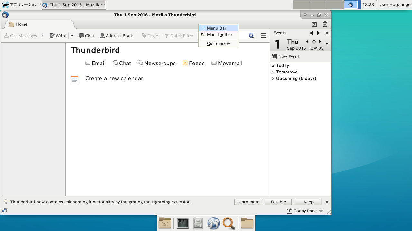
Task: Open the plain folder dock icon
Action: pyautogui.click(x=247, y=223)
